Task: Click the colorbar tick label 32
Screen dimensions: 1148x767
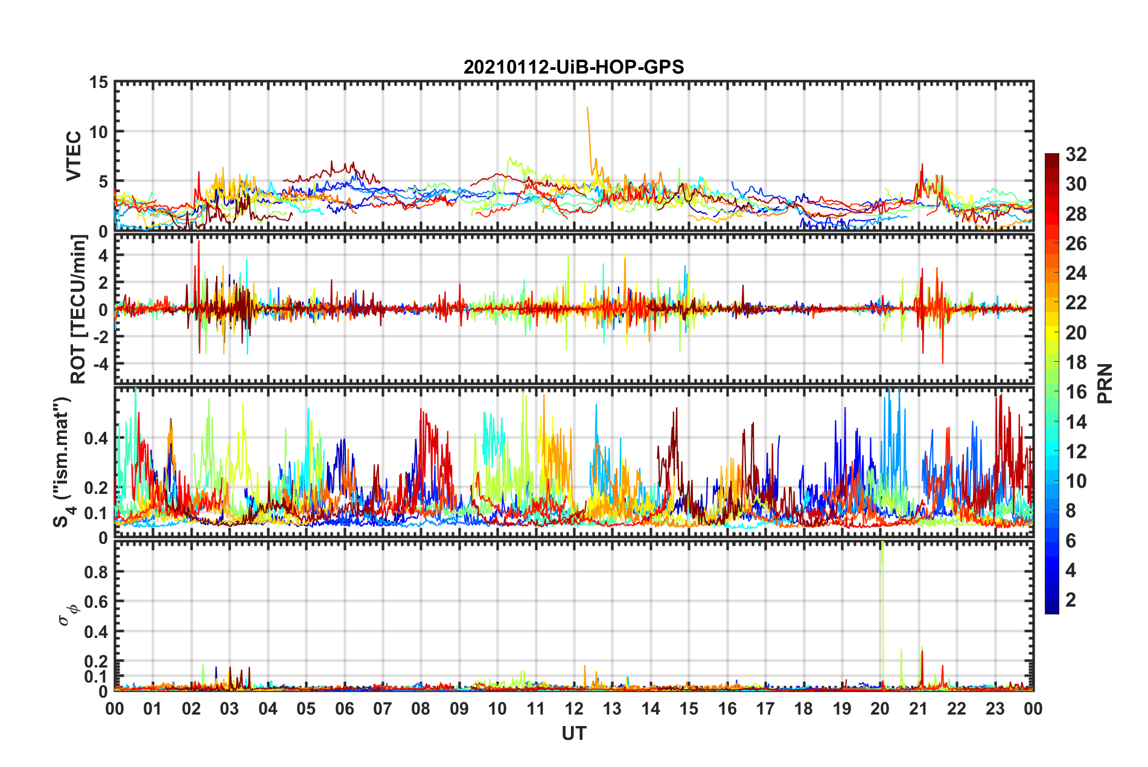Action: pyautogui.click(x=1076, y=154)
